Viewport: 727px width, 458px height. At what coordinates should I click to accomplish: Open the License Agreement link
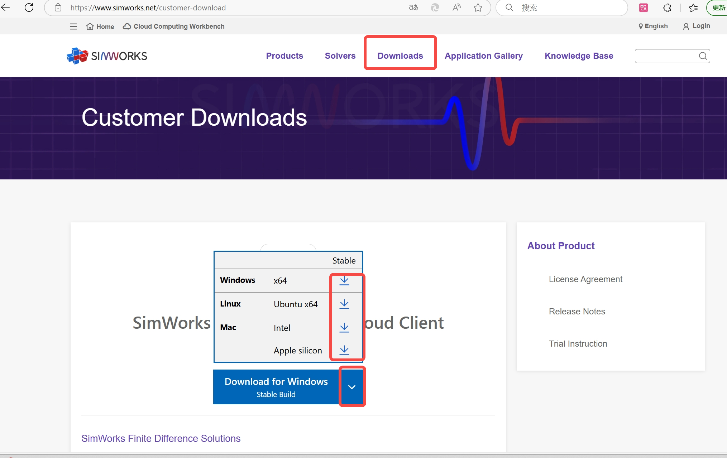coord(585,279)
